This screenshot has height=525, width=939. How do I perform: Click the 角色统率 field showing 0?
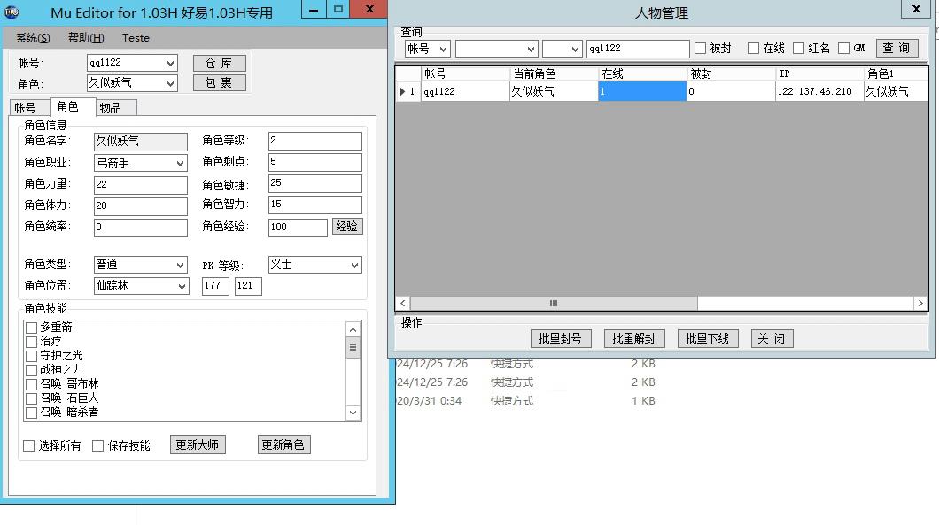click(141, 228)
